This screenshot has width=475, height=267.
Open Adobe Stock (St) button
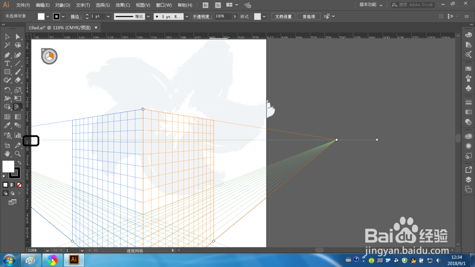coord(218,5)
